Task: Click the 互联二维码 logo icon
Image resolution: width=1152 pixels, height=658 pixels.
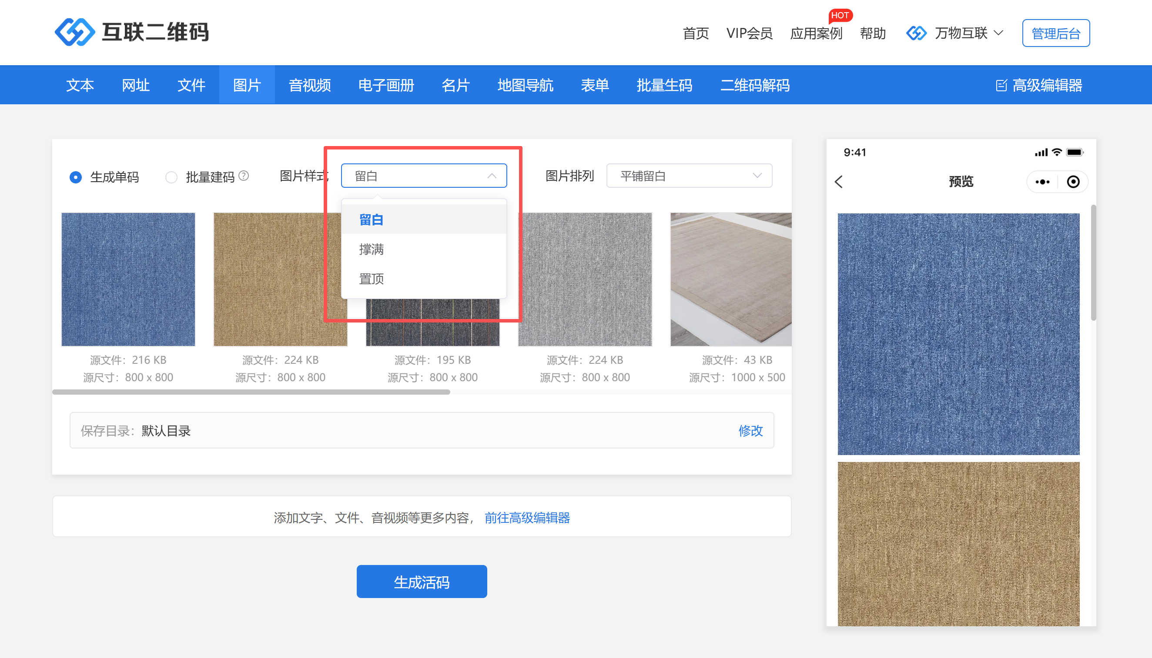Action: pyautogui.click(x=75, y=32)
